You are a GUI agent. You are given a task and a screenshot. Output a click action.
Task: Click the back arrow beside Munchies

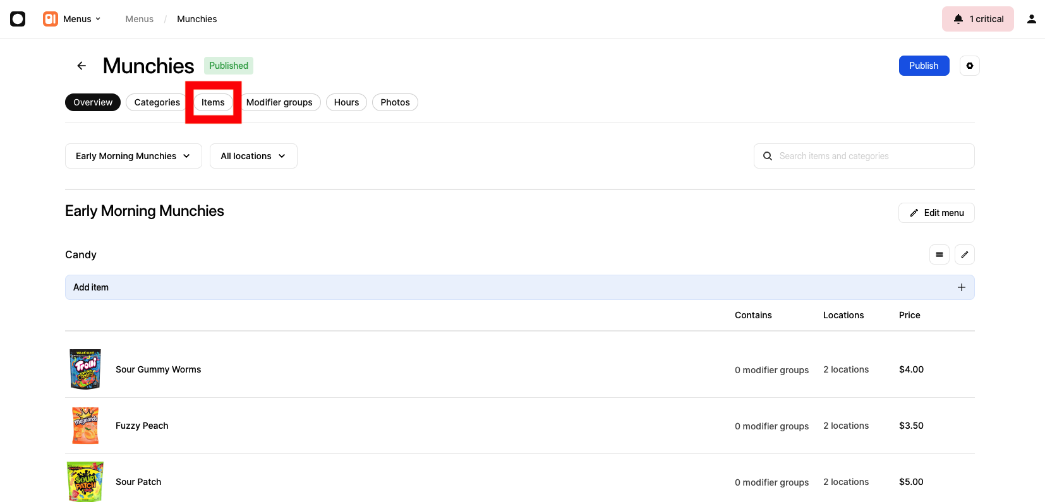(82, 66)
